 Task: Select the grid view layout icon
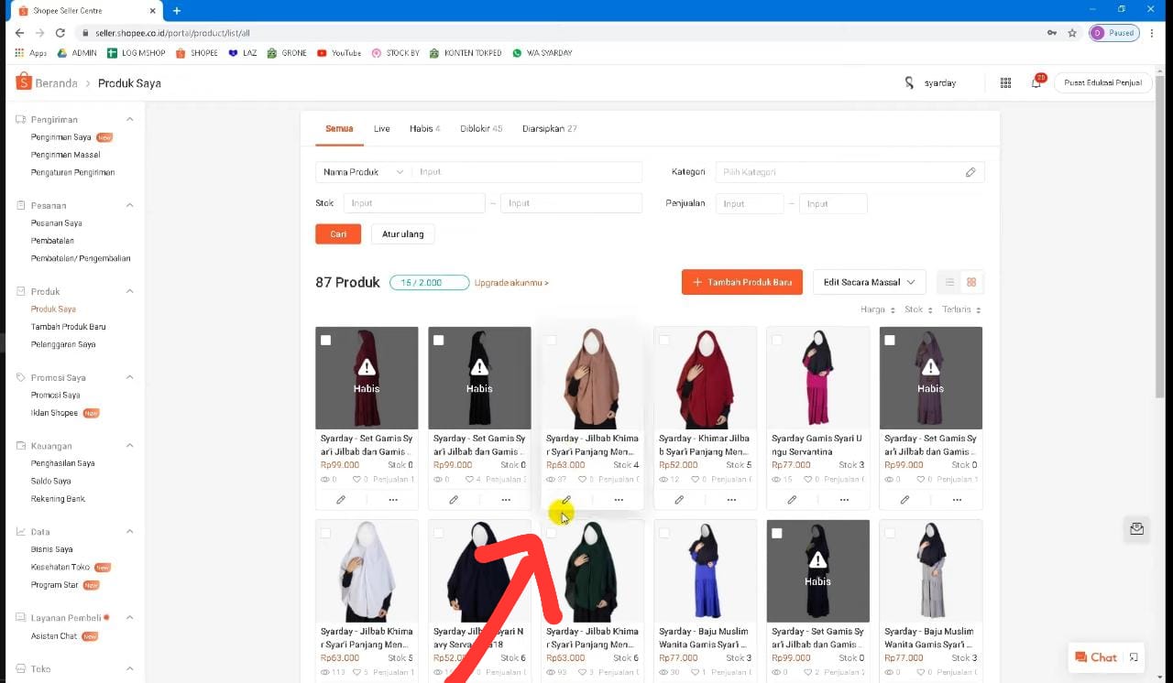(971, 282)
